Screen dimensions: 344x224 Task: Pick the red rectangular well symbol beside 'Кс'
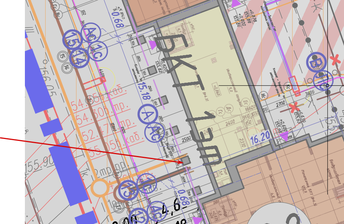click(x=295, y=86)
